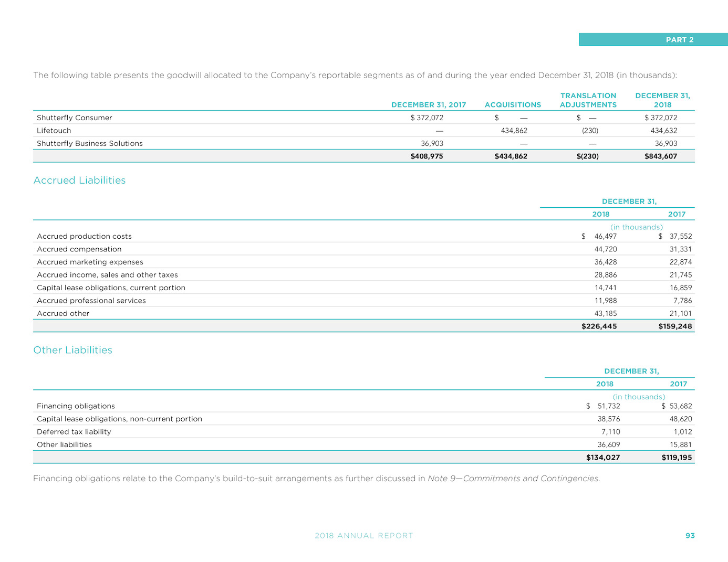728x562 pixels.
Task: Click italic 'Note 9—Commitments and Contingencies' reference
Action: click(x=513, y=479)
